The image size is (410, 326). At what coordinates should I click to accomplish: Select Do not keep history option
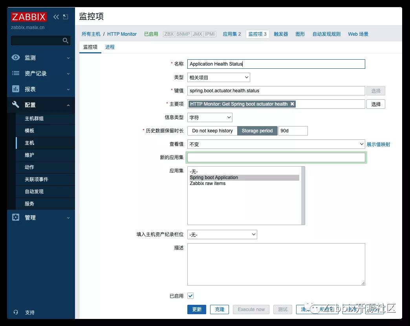(x=212, y=131)
